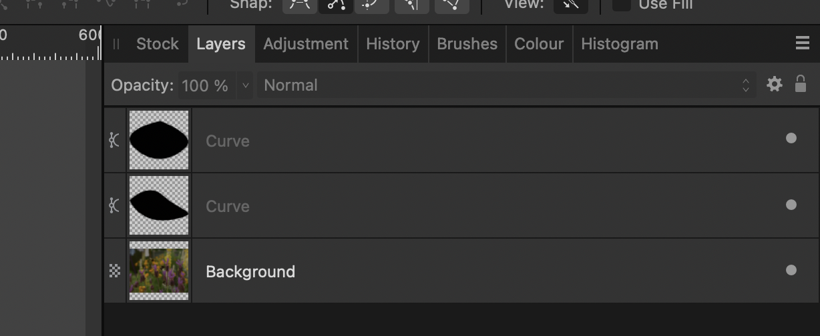
Task: Click the panel collapse grip beside Stock
Action: coord(116,44)
